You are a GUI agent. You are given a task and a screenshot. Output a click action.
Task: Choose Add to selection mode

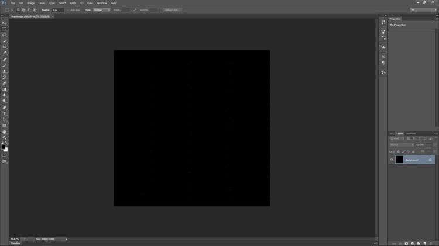point(23,10)
